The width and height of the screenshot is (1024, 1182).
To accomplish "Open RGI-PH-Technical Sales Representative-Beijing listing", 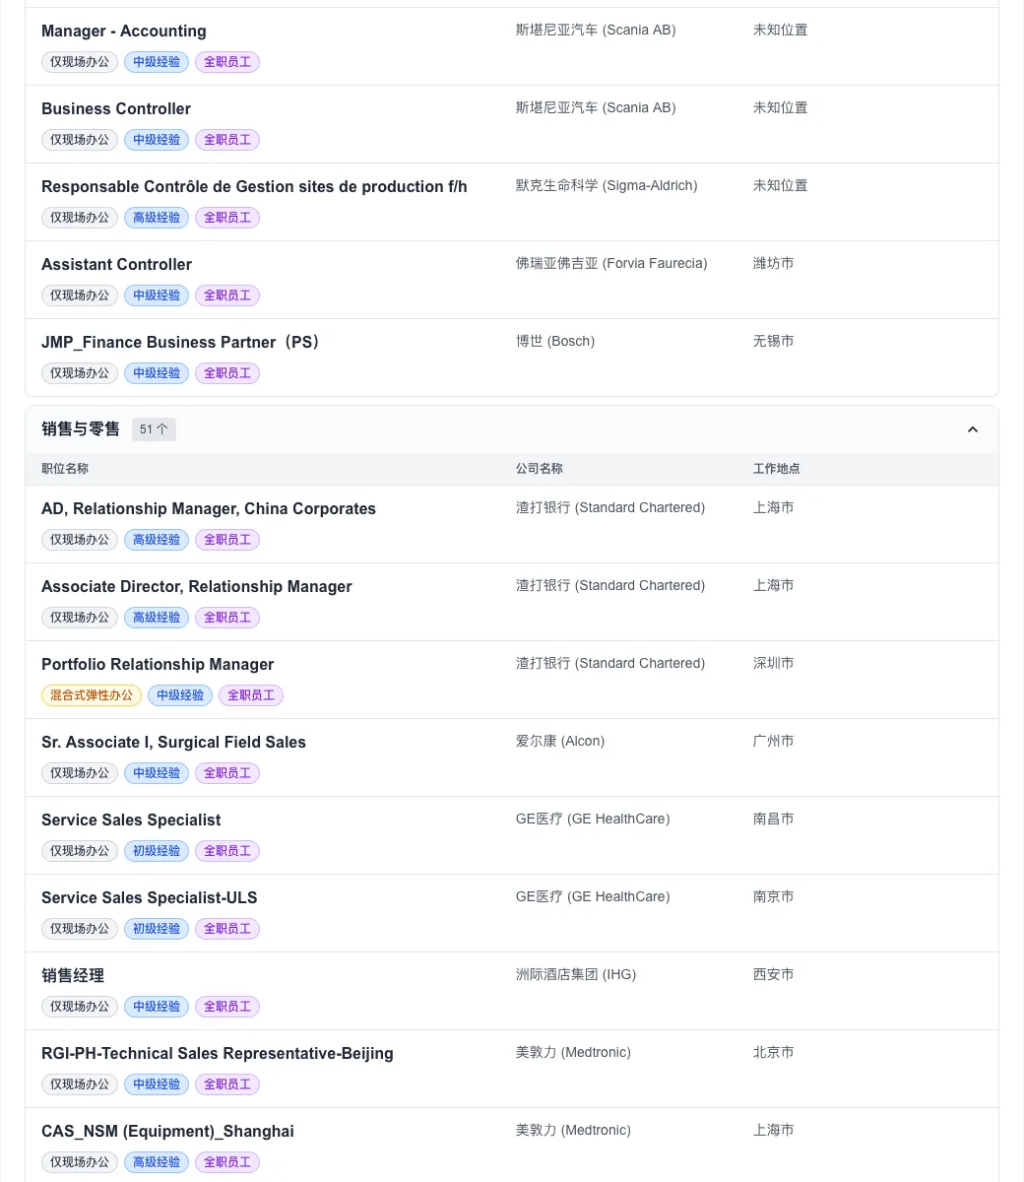I will point(218,1054).
